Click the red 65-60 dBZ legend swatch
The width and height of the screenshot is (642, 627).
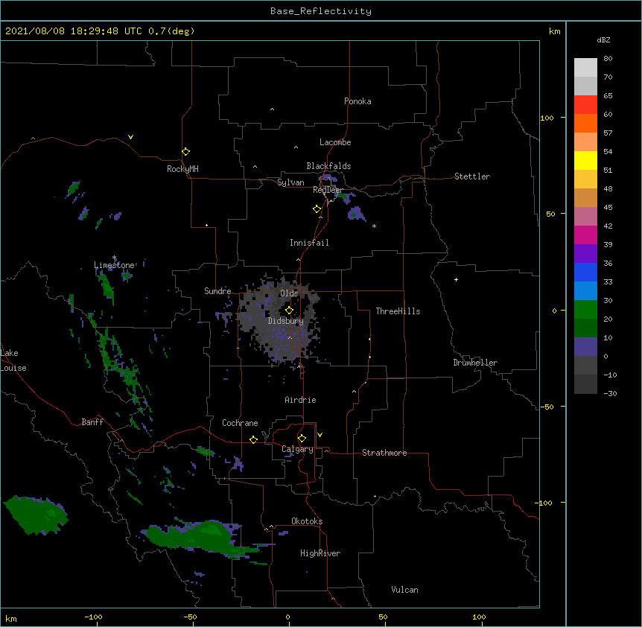pos(585,105)
